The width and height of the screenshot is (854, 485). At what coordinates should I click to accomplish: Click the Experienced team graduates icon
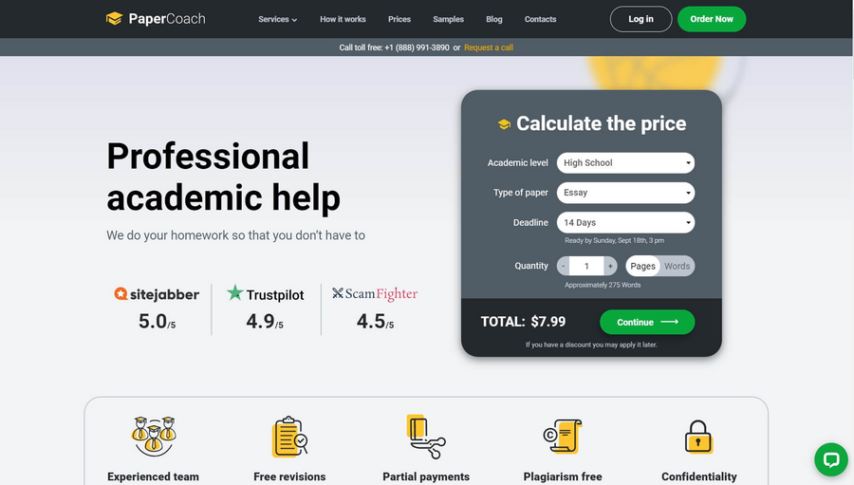tap(153, 436)
